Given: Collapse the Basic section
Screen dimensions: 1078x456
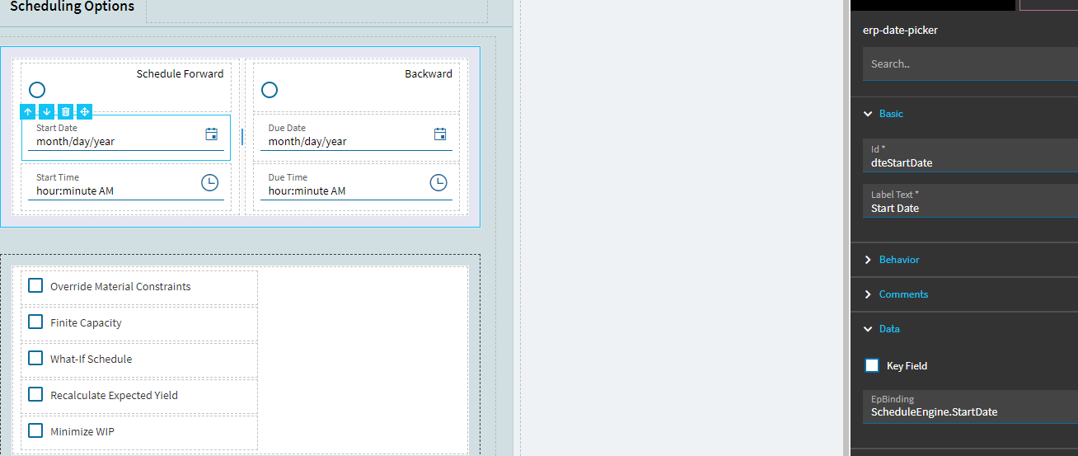Looking at the screenshot, I should 868,114.
